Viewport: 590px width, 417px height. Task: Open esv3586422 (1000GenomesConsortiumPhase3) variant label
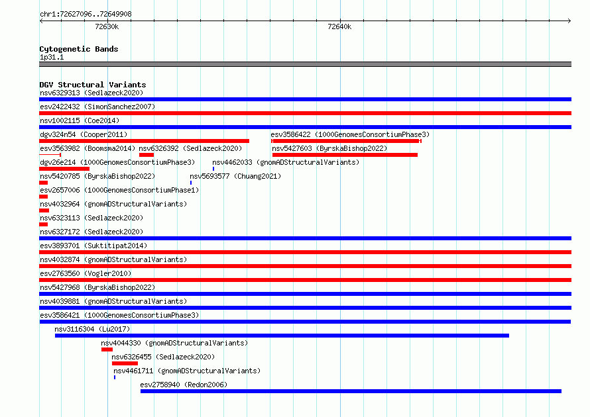click(350, 134)
